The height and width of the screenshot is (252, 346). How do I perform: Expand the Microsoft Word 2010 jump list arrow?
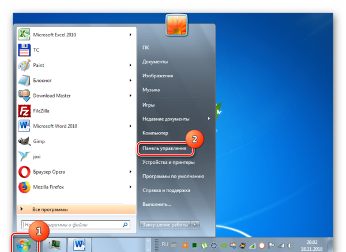(130, 126)
